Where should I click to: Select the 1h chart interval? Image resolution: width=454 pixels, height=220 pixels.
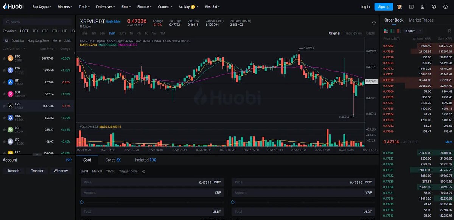(131, 33)
